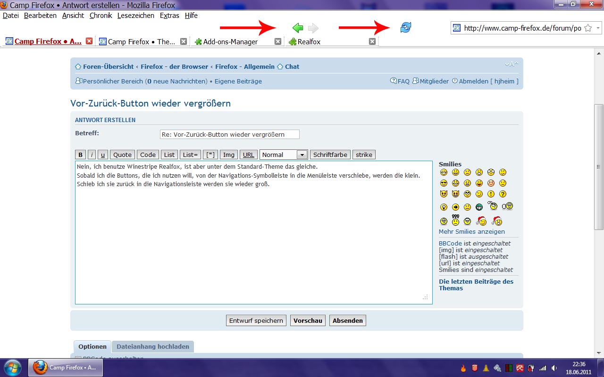Viewport: 604px width, 377px height.
Task: Switch to the Realfox tab
Action: 332,41
